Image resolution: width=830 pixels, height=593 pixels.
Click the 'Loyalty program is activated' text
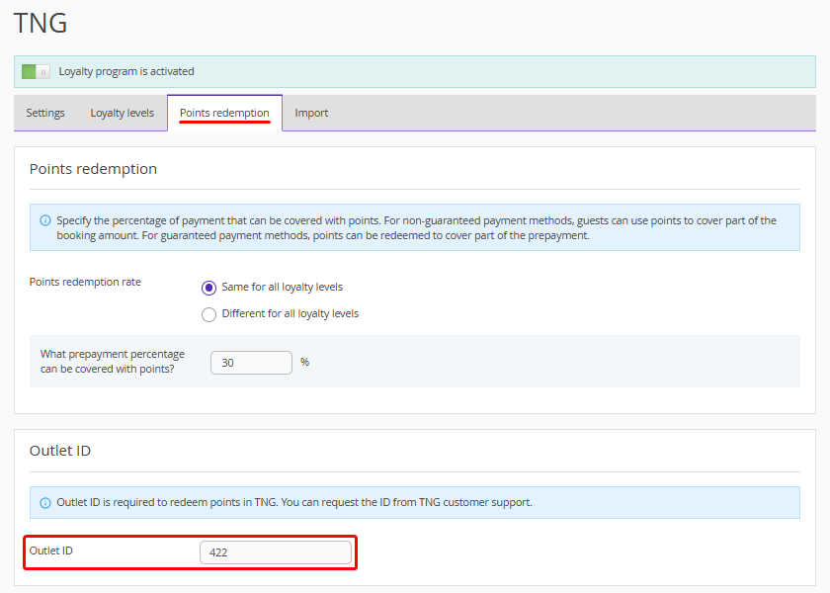pos(126,72)
